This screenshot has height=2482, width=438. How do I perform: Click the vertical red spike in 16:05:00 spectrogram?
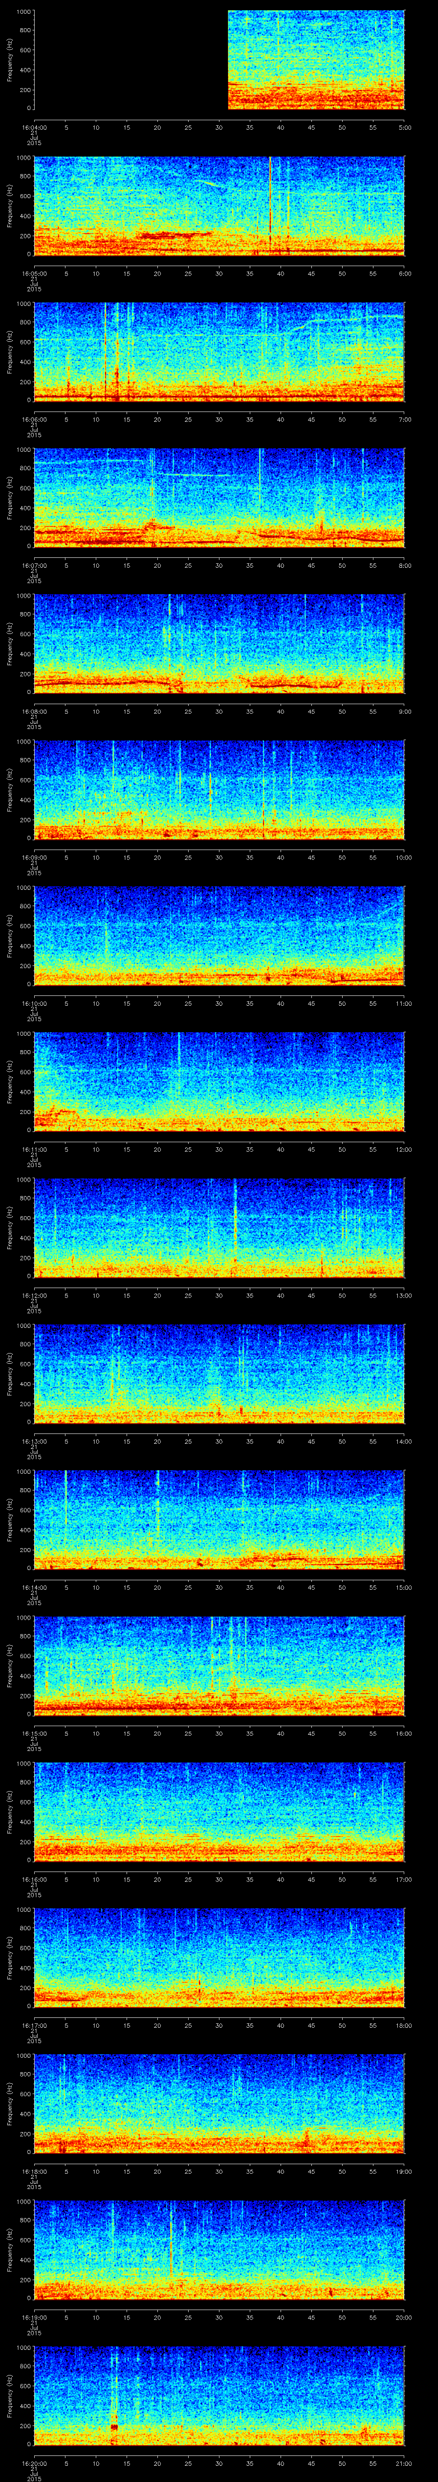point(270,206)
